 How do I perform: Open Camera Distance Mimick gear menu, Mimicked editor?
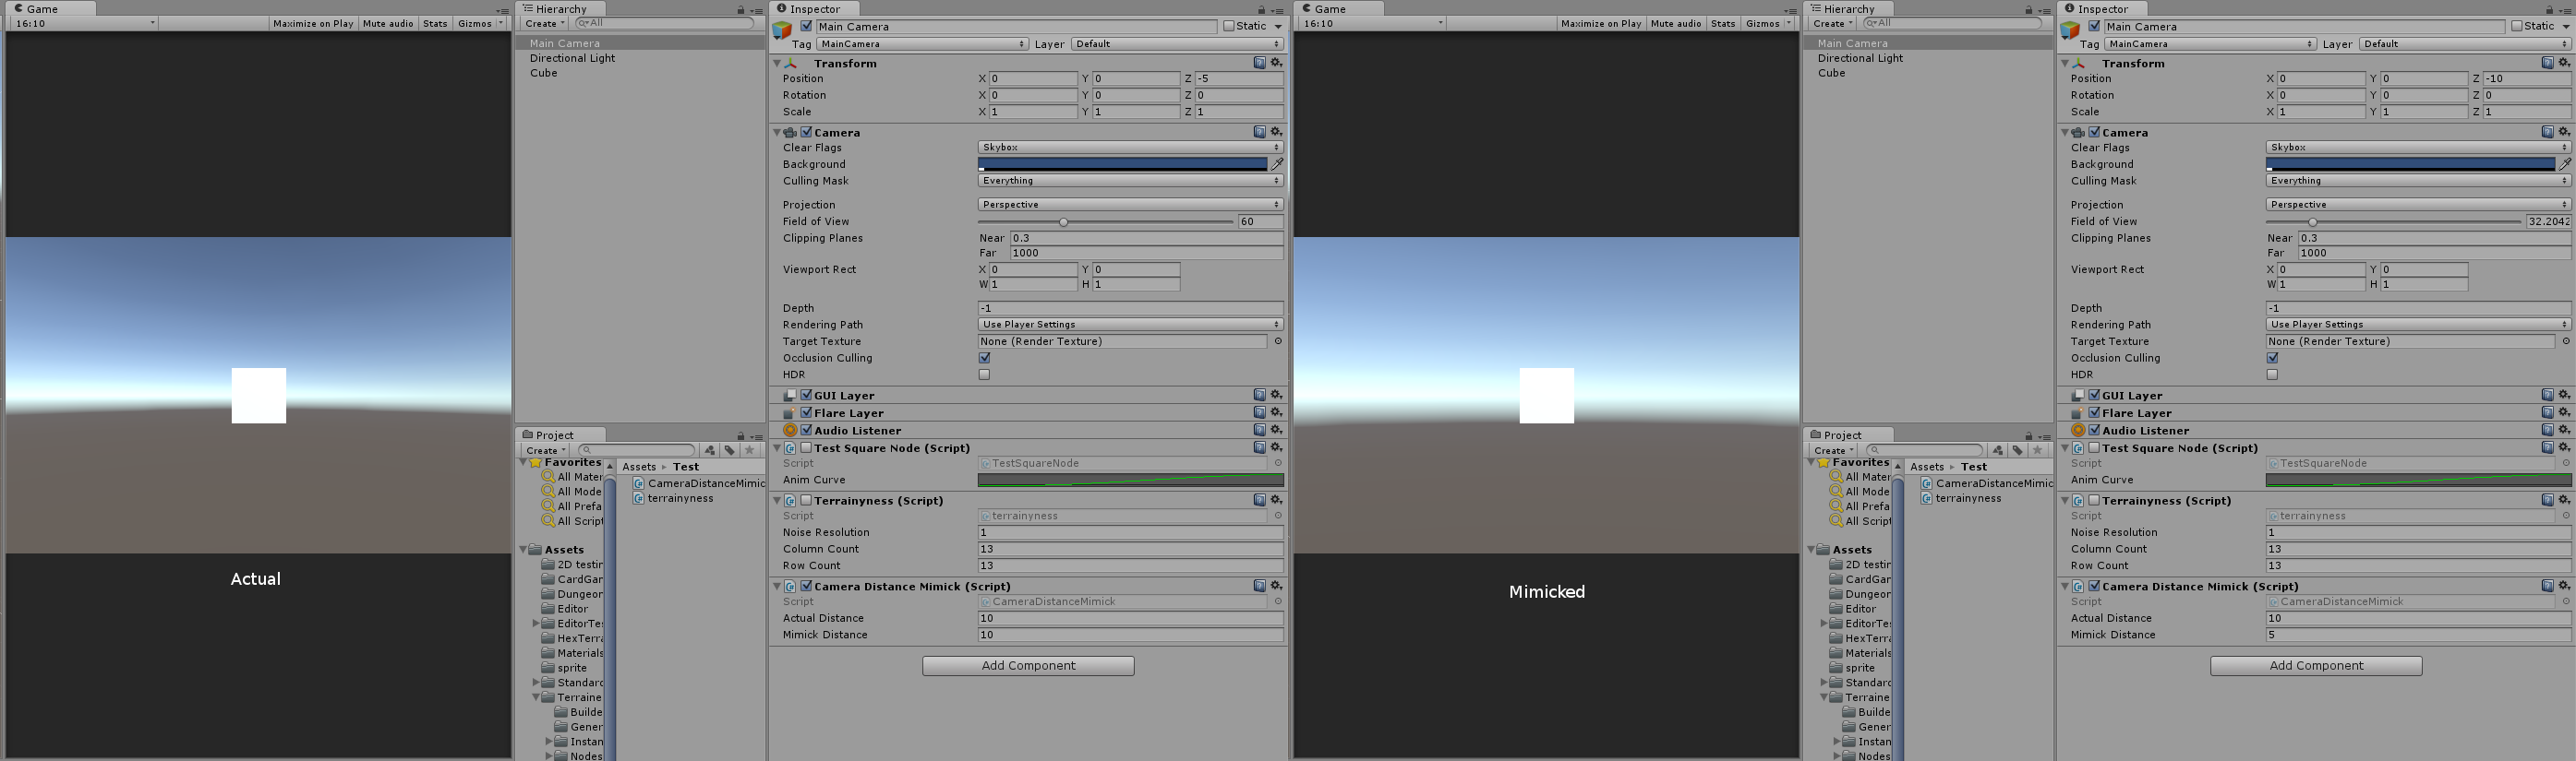[2564, 587]
